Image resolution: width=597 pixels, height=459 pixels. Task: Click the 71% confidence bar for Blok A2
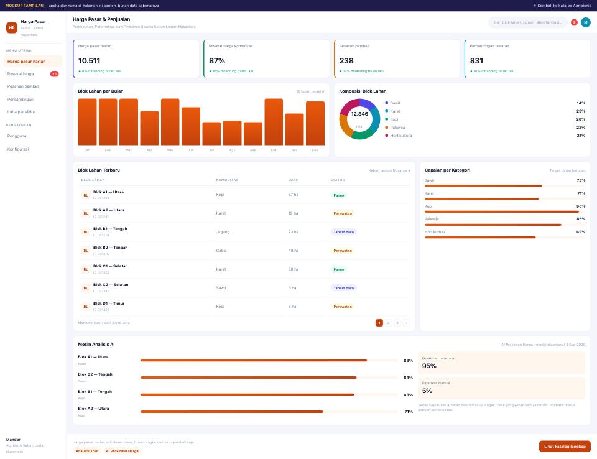point(269,412)
